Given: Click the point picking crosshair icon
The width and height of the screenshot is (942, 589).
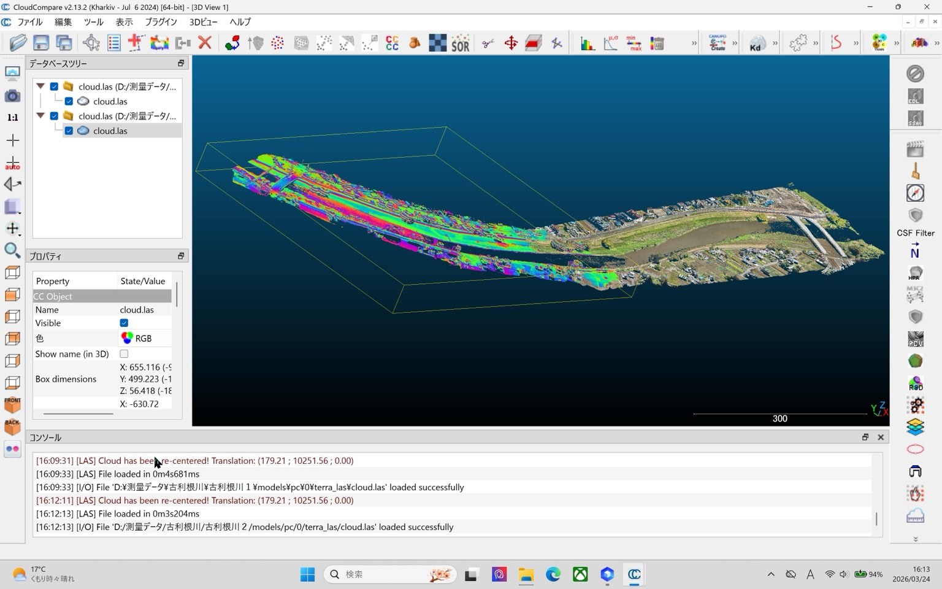Looking at the screenshot, I should pyautogui.click(x=91, y=43).
